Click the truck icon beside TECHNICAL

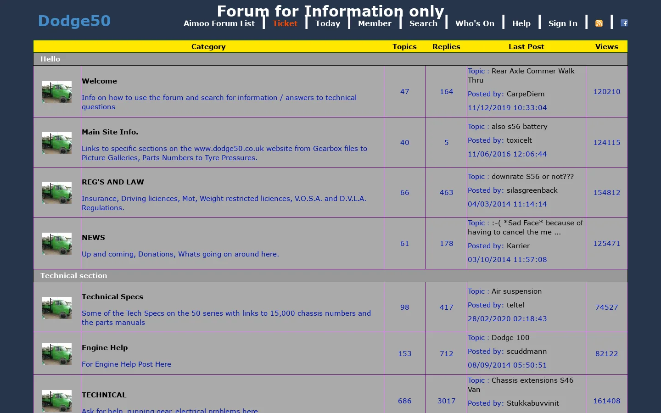coord(57,401)
